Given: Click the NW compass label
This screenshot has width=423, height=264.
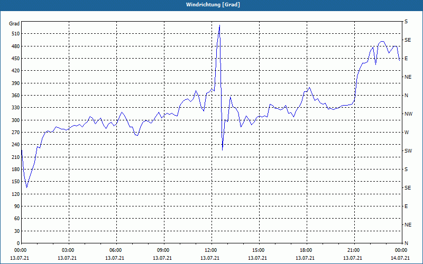Looking at the screenshot, I should (x=408, y=114).
